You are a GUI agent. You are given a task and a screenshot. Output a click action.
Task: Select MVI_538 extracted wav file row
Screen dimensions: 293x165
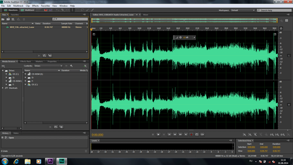(44, 27)
